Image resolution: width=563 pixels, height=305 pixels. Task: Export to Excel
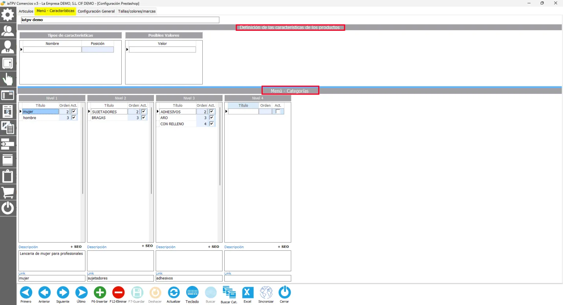click(x=247, y=295)
